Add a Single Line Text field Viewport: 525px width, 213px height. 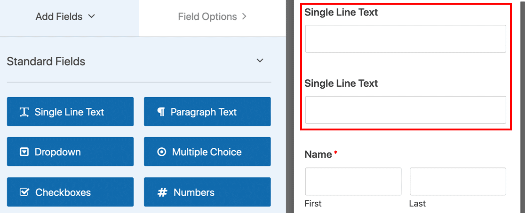(70, 112)
